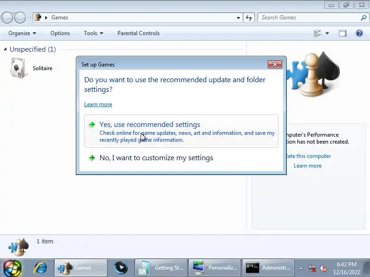The width and height of the screenshot is (370, 277).
Task: Toggle the preview pane icon
Action: point(343,33)
